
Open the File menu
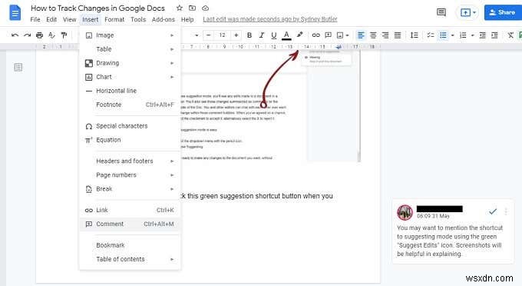35,19
